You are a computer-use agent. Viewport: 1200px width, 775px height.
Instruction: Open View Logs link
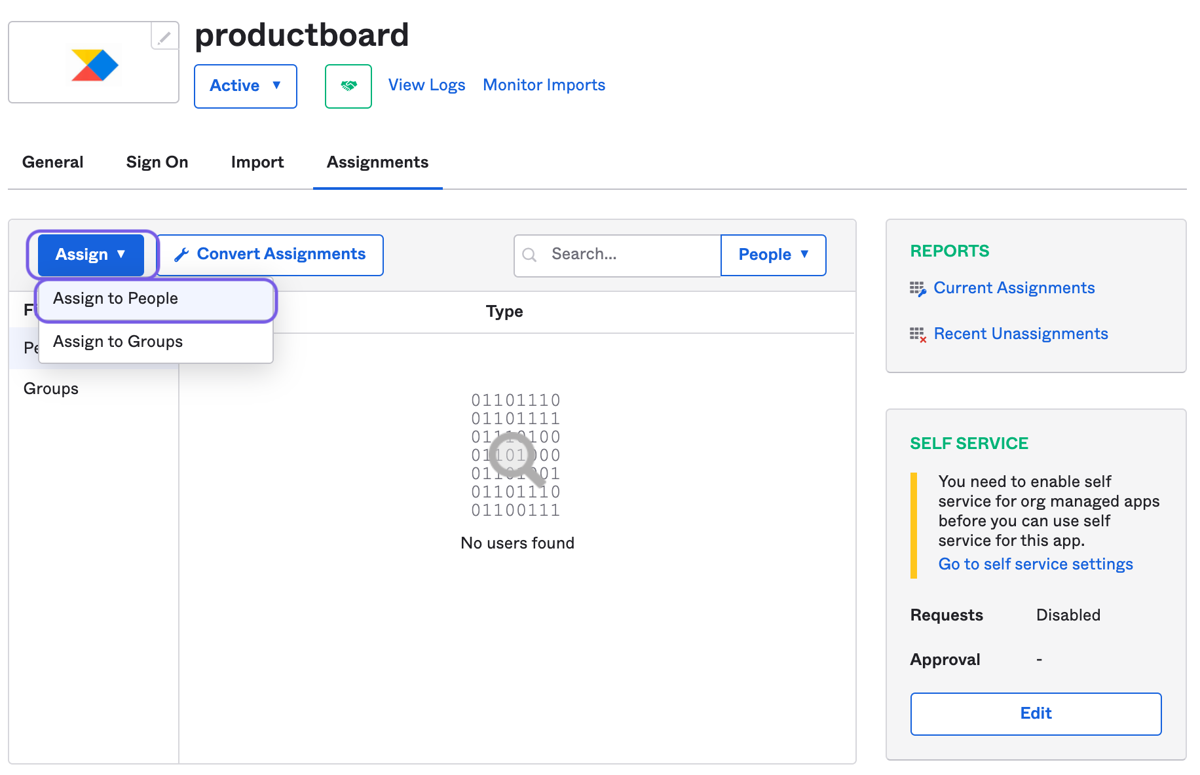point(426,85)
